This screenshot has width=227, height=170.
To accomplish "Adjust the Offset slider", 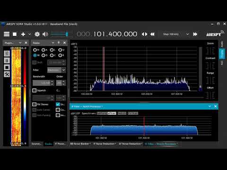I will point(210,95).
